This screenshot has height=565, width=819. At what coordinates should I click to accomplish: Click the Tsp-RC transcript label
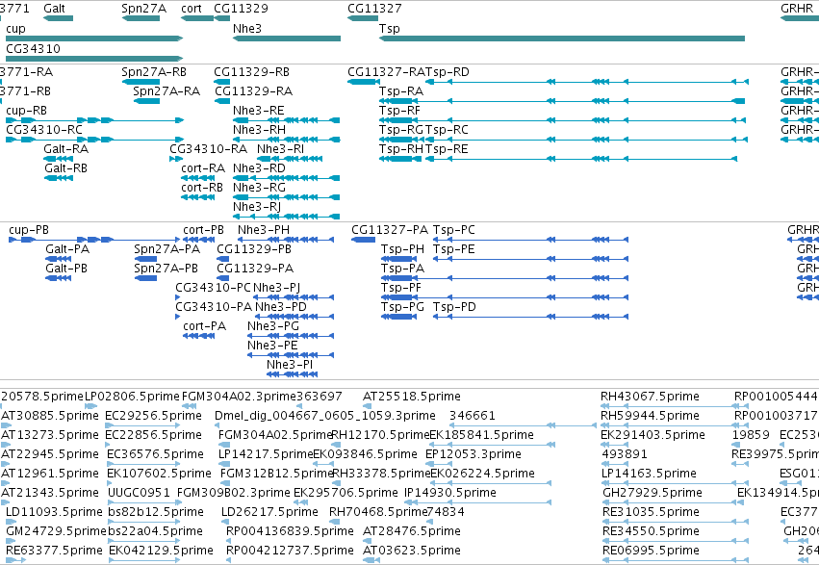447,130
